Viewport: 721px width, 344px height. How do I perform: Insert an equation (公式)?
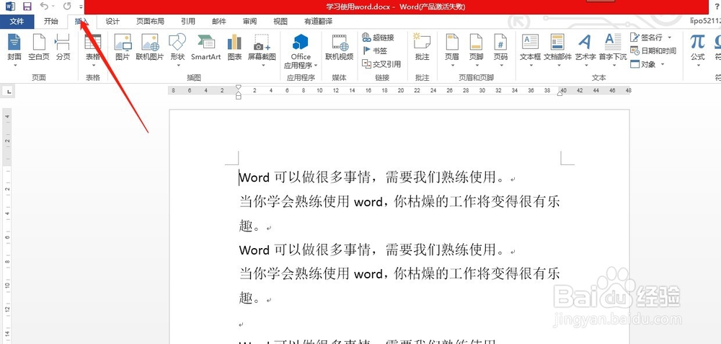tap(697, 50)
